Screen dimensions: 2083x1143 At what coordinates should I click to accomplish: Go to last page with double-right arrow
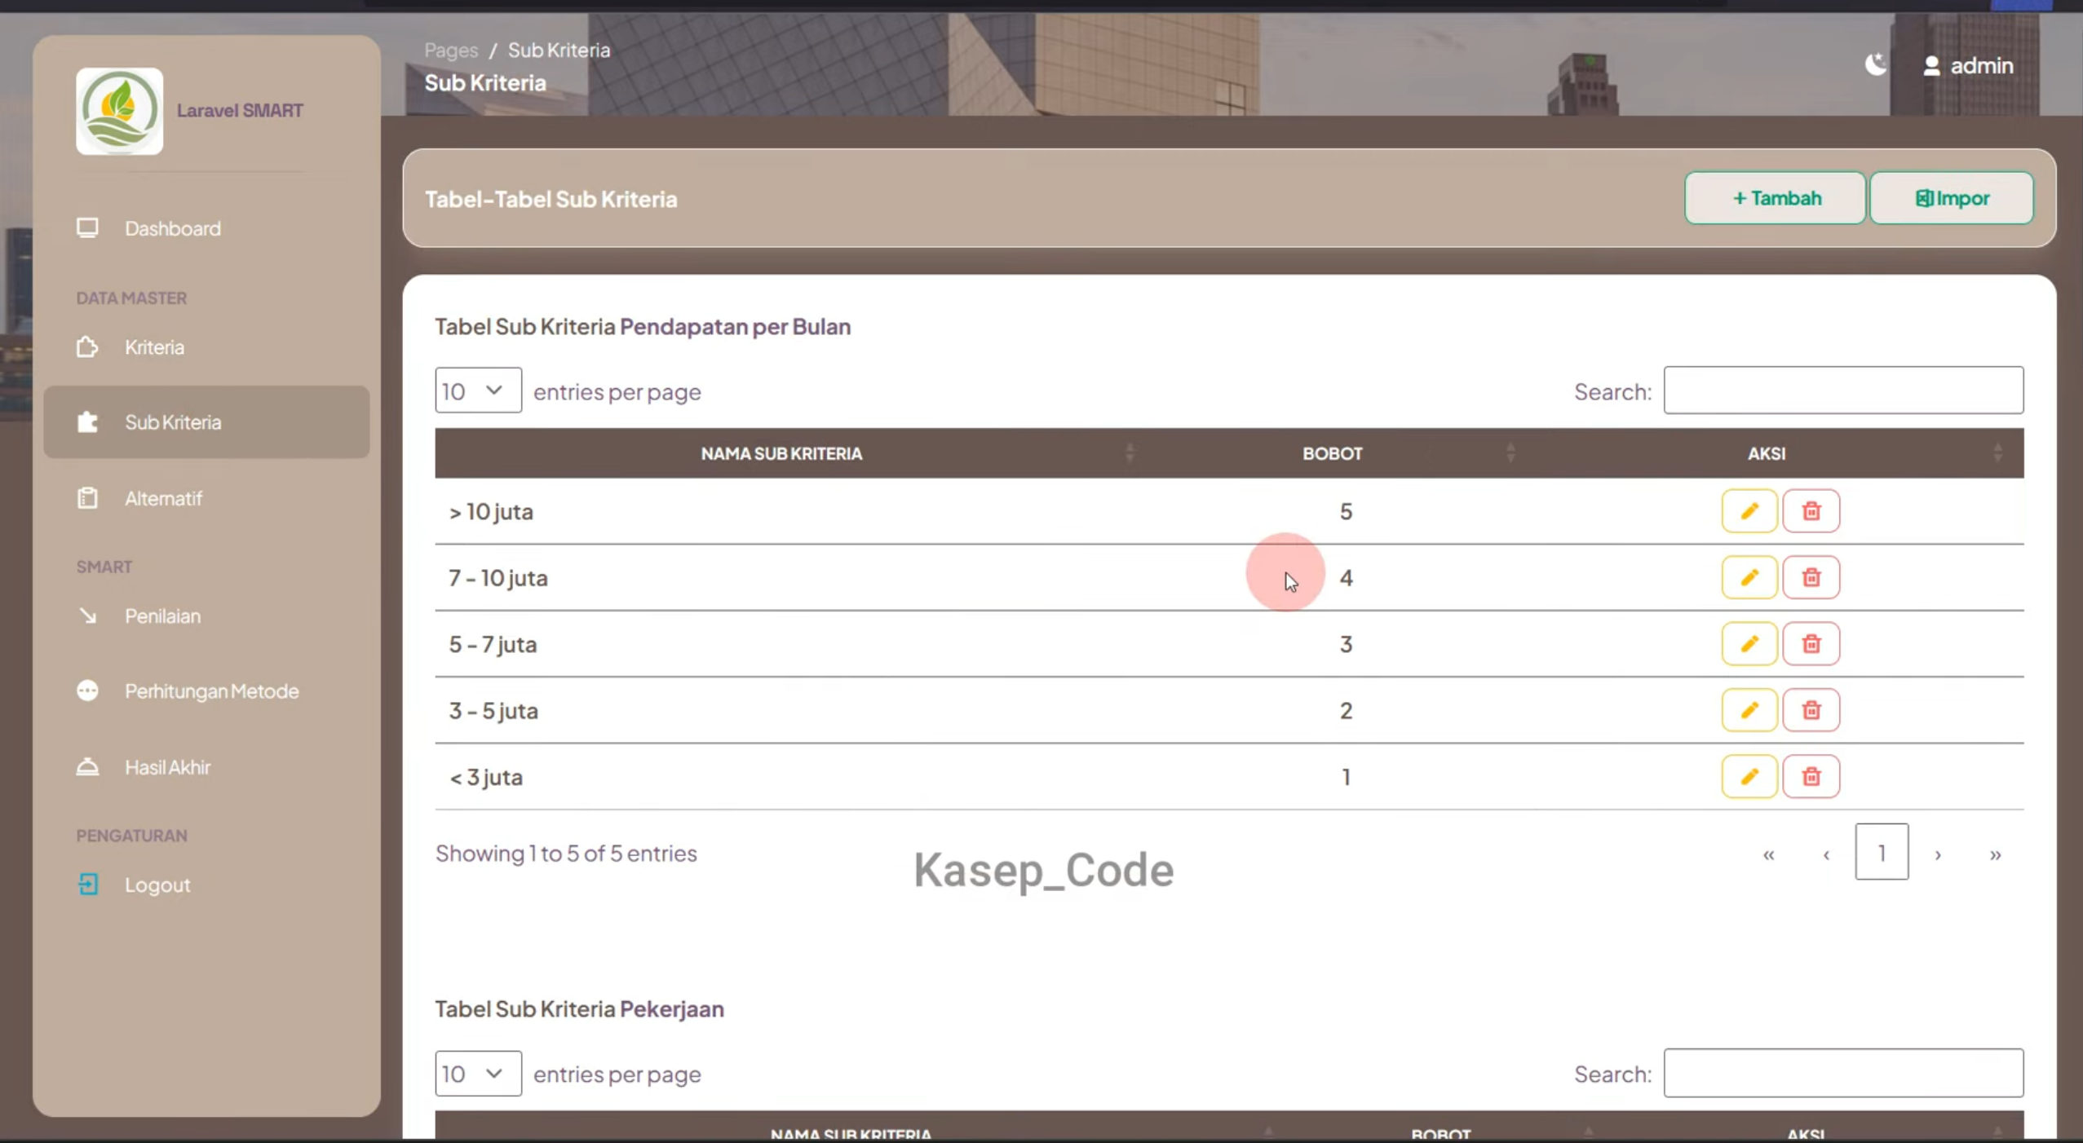[1995, 854]
